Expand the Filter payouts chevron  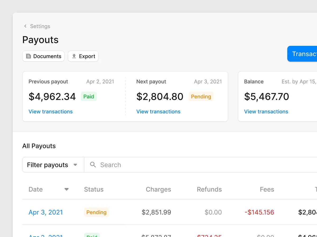75,165
